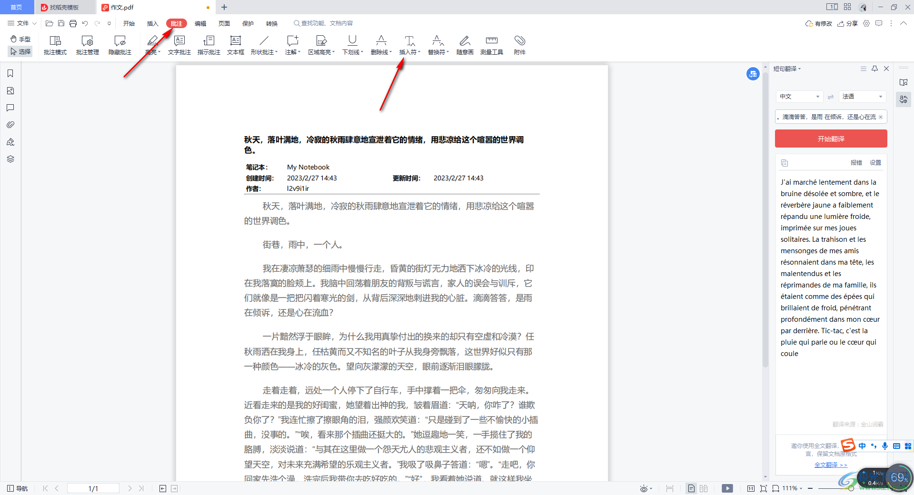914x495 pixels.
Task: Open the 文件 file menu
Action: point(22,23)
